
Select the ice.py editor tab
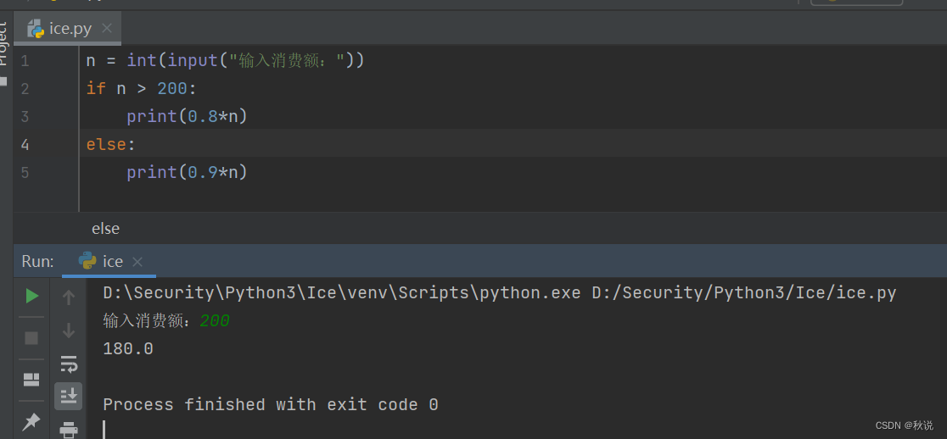[67, 28]
